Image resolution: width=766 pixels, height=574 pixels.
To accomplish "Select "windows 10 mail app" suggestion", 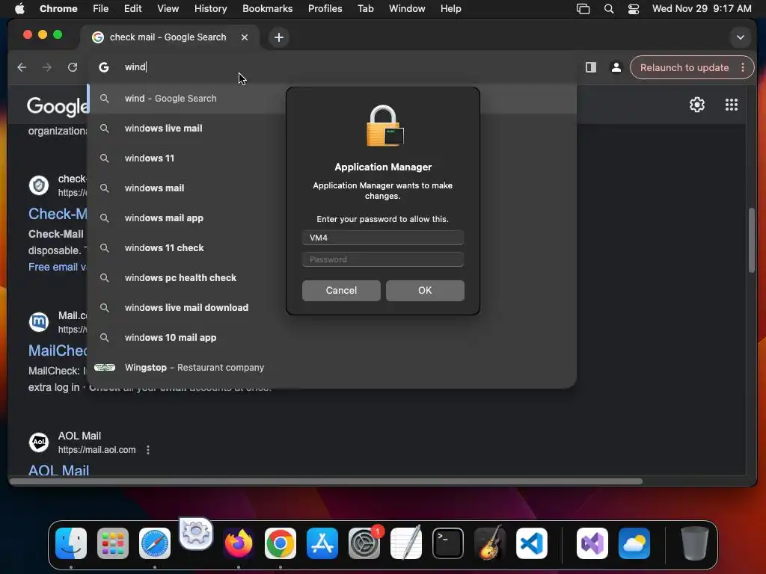I will [x=332, y=337].
